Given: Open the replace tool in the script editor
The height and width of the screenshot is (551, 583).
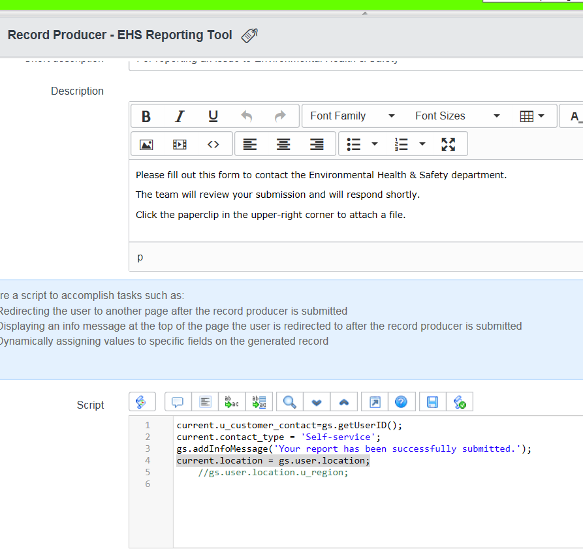Looking at the screenshot, I should tap(232, 401).
